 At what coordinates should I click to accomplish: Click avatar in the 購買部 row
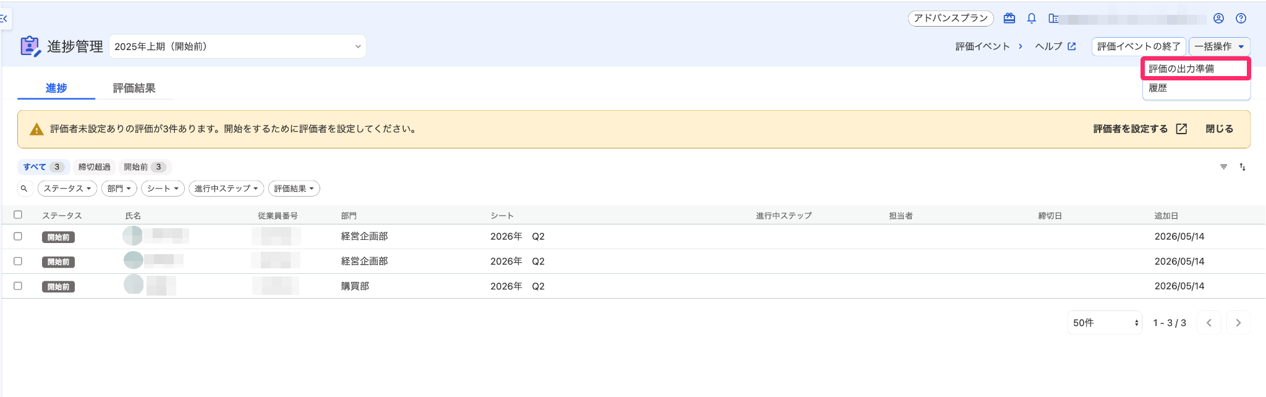click(134, 284)
